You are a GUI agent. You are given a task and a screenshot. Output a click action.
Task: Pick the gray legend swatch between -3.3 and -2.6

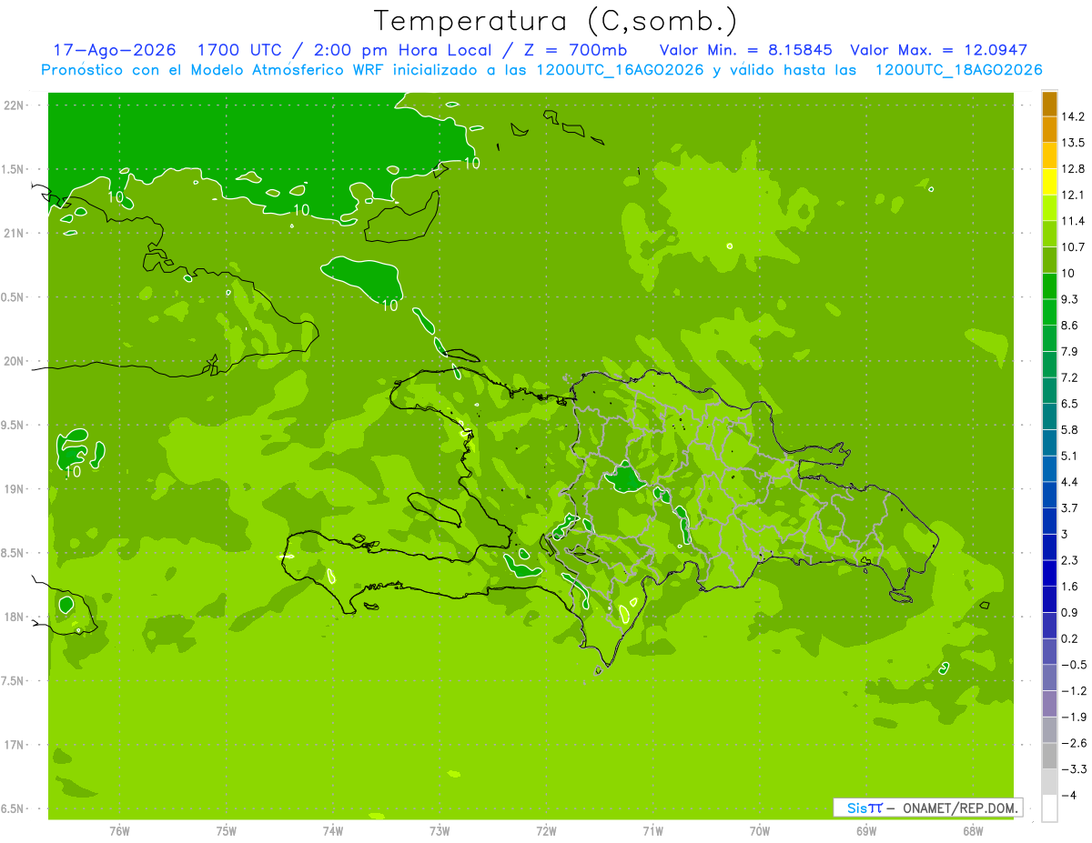[1049, 756]
